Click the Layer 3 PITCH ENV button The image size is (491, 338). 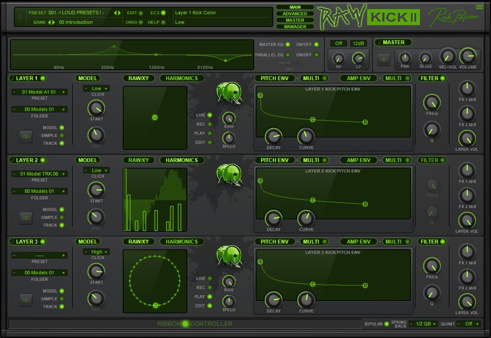(x=274, y=242)
